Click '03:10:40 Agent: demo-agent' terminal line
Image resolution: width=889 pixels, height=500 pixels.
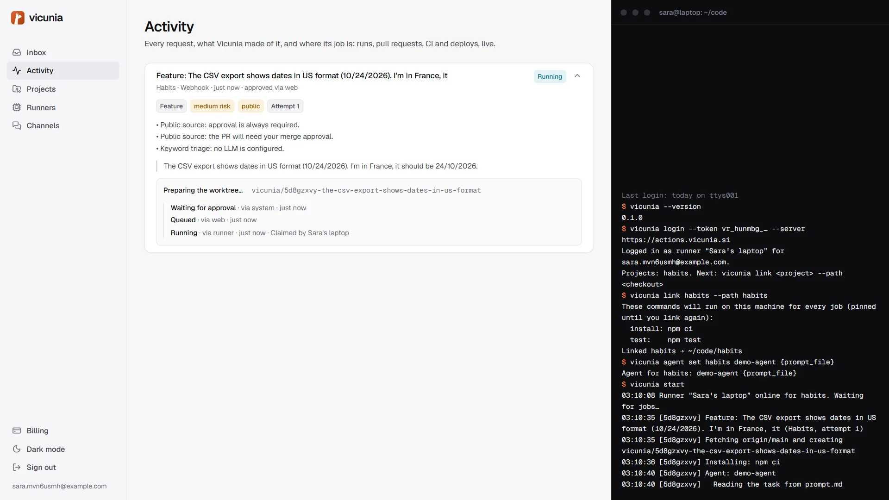pos(699,473)
